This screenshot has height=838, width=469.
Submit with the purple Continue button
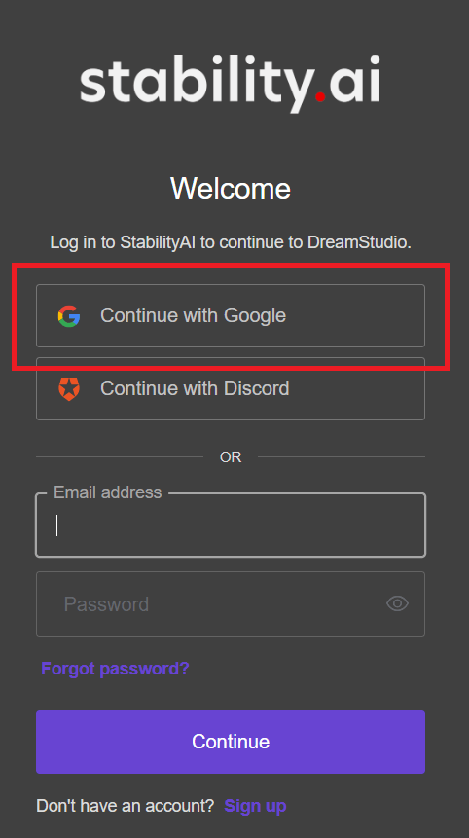(x=231, y=742)
